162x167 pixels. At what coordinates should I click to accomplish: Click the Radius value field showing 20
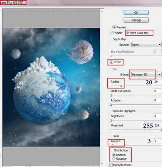(158, 82)
